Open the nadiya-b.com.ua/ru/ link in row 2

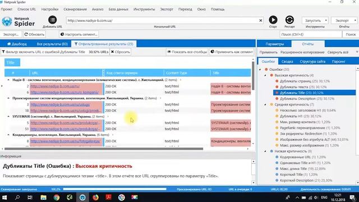[55, 86]
